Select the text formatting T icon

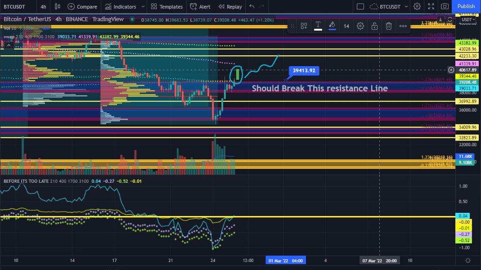click(x=318, y=26)
